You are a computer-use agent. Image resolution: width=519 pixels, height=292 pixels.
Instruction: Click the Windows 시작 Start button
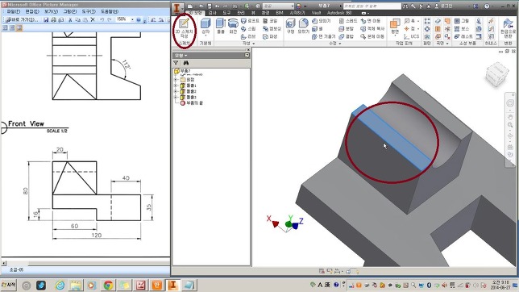pos(8,285)
